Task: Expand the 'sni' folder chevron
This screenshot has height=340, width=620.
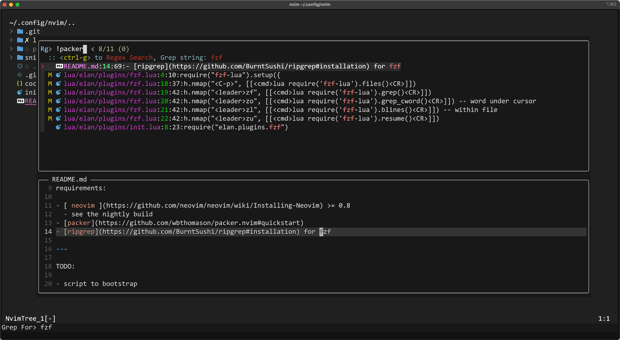Action: coord(11,57)
